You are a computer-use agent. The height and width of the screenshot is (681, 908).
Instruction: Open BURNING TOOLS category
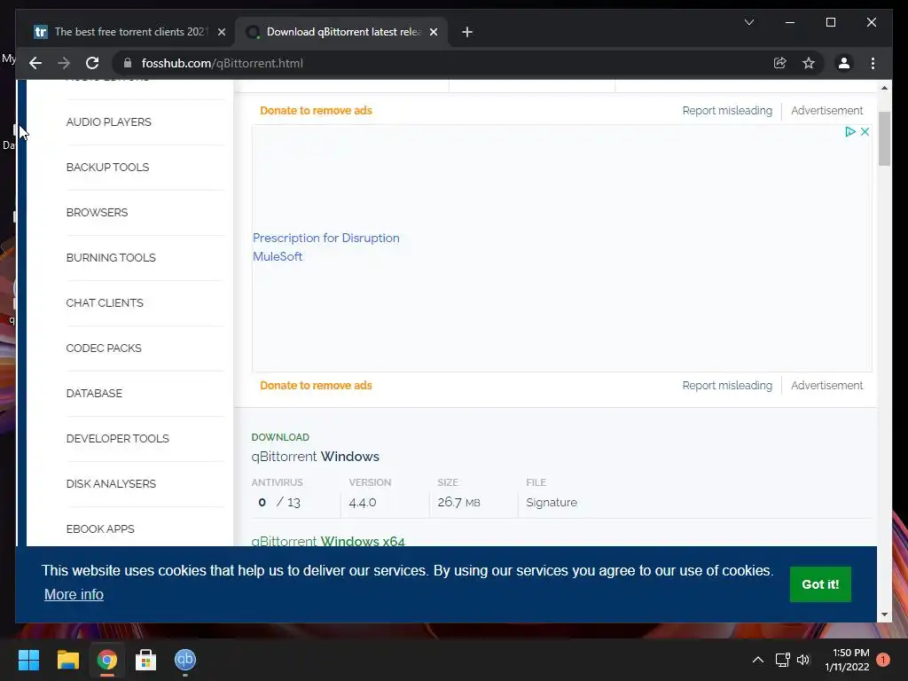pos(111,258)
